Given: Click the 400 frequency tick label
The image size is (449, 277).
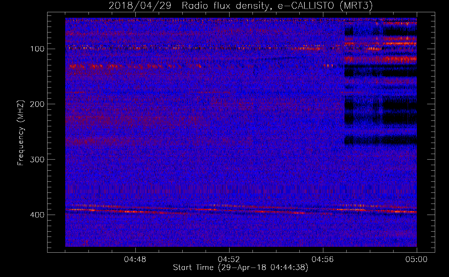Looking at the screenshot, I should pos(37,215).
